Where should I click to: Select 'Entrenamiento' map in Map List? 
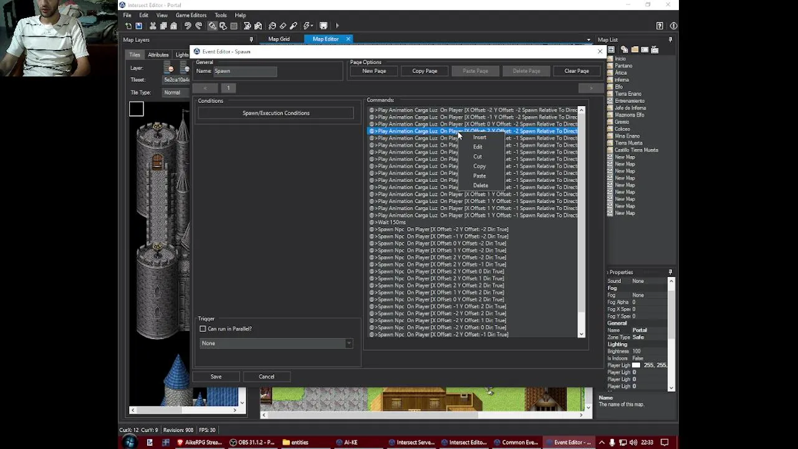tap(630, 101)
